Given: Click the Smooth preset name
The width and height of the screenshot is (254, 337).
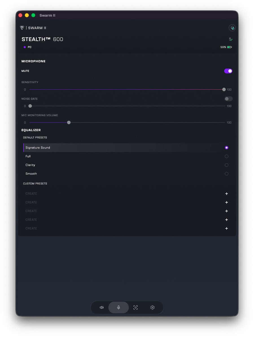Looking at the screenshot, I should 31,174.
